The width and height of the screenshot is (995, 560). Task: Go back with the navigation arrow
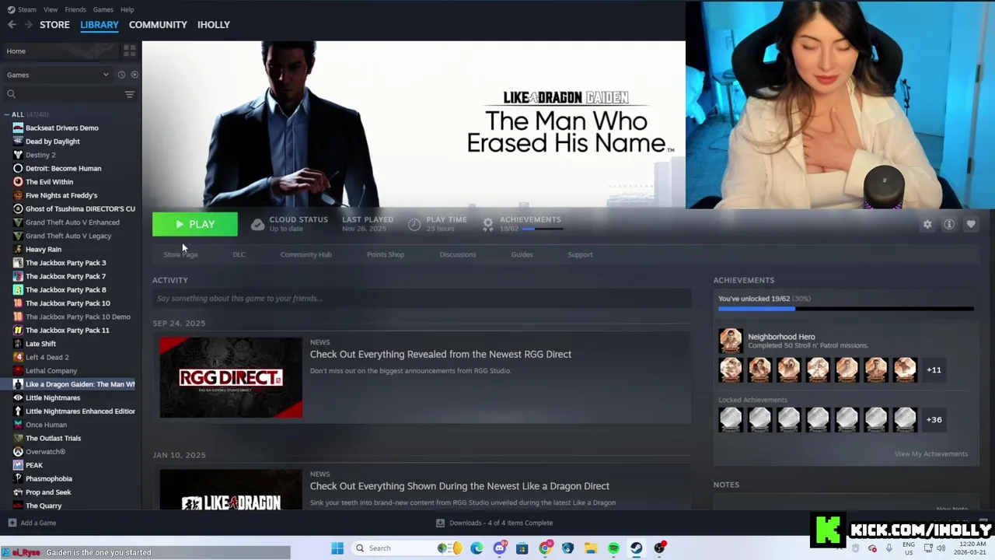tap(12, 25)
